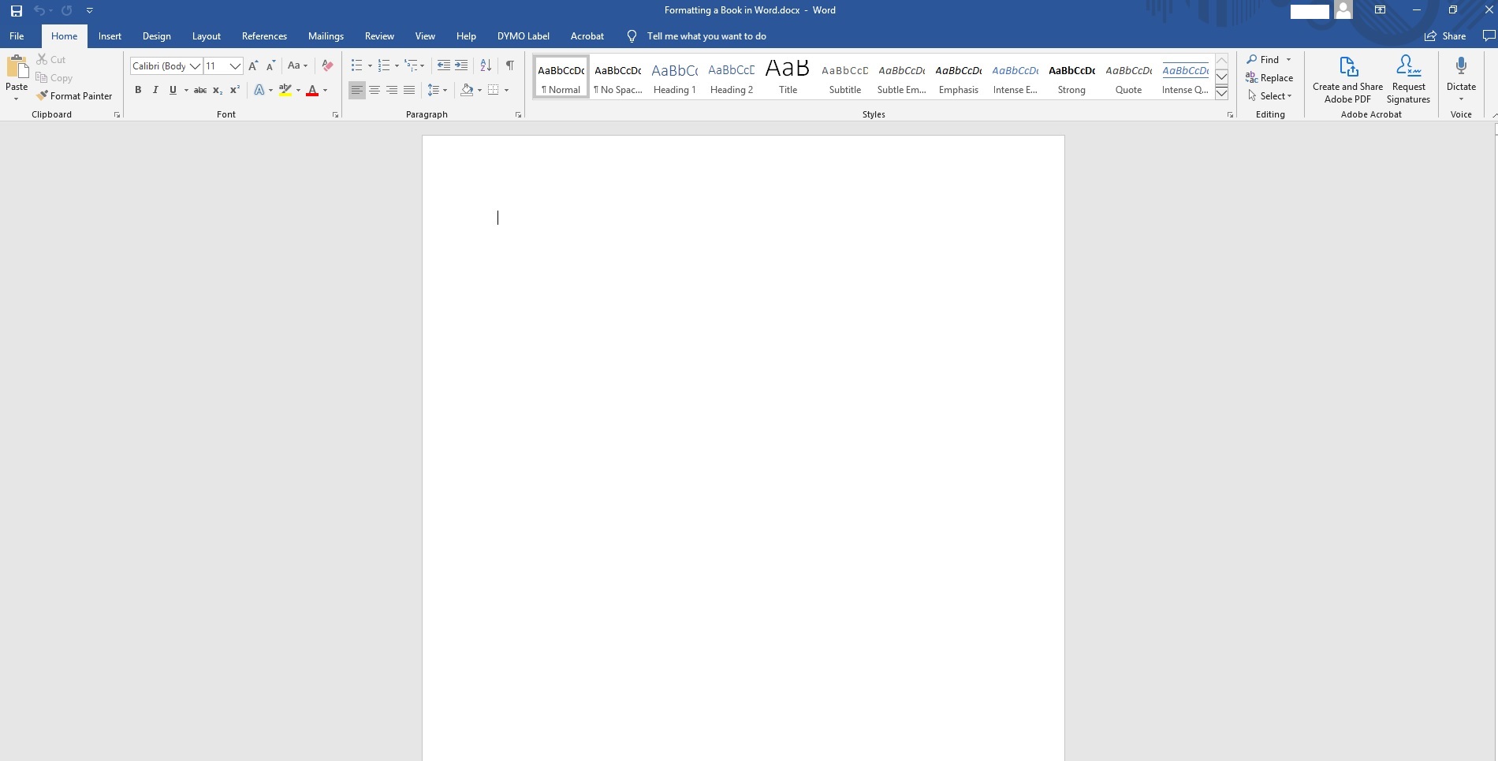Open the font size dropdown
The height and width of the screenshot is (761, 1498).
pyautogui.click(x=234, y=66)
